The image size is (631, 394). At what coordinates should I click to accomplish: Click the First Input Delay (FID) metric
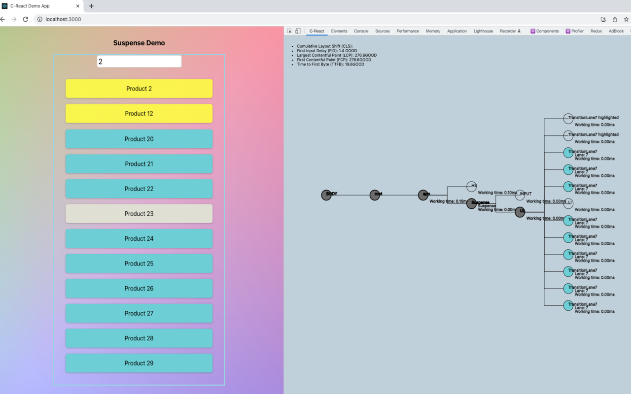pyautogui.click(x=327, y=51)
